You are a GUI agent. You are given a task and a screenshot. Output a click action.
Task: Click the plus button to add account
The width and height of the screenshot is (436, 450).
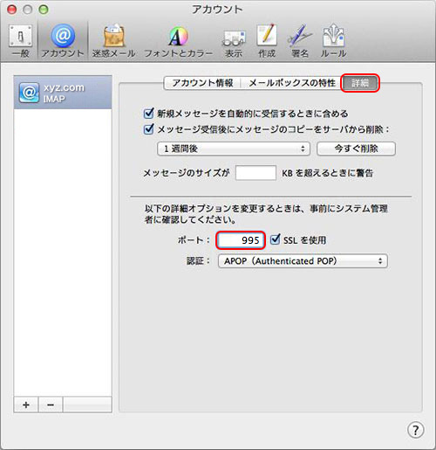pos(26,405)
